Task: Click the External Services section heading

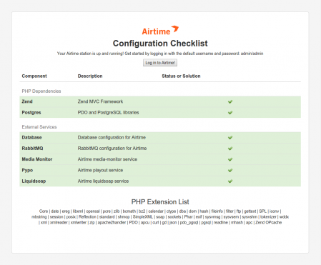Action: [39, 127]
